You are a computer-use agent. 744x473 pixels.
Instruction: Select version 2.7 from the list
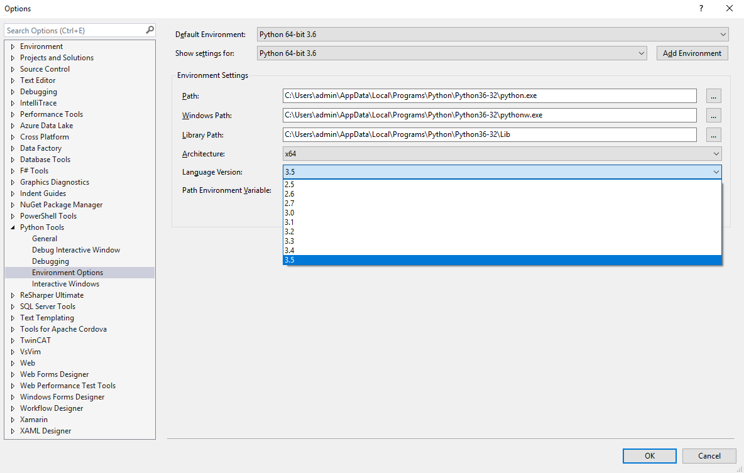point(290,204)
